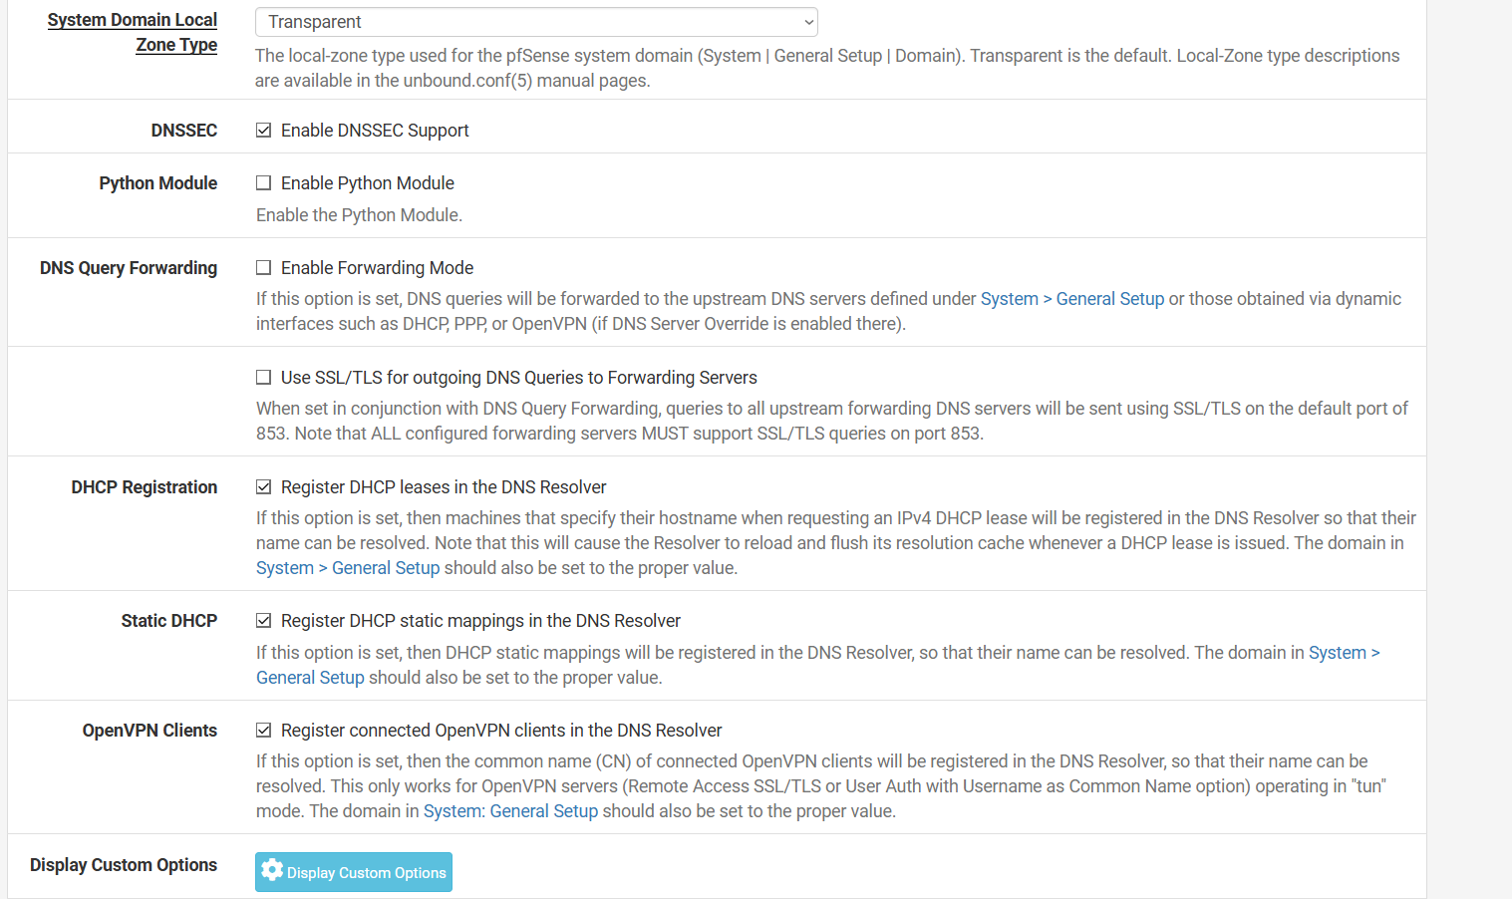
Task: Open System > General Setup link under DNS Query Forwarding
Action: [1072, 299]
